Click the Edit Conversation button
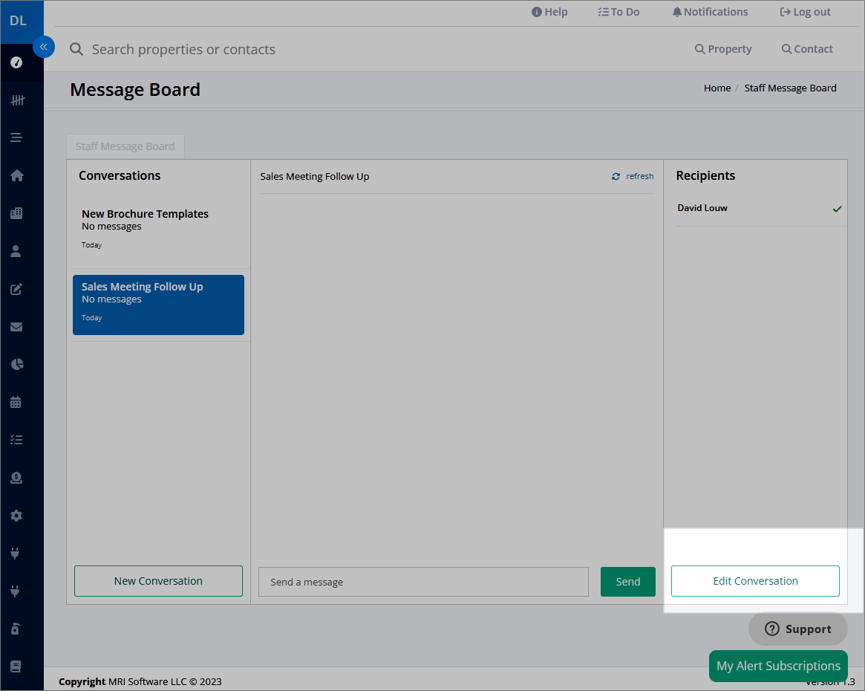Image resolution: width=865 pixels, height=691 pixels. 755,580
